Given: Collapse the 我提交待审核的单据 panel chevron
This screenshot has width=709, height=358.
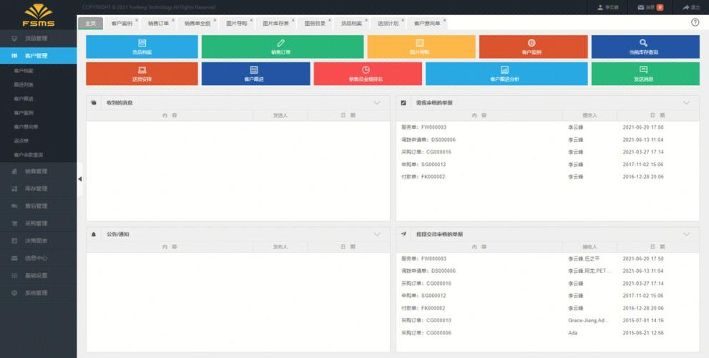Looking at the screenshot, I should [686, 234].
